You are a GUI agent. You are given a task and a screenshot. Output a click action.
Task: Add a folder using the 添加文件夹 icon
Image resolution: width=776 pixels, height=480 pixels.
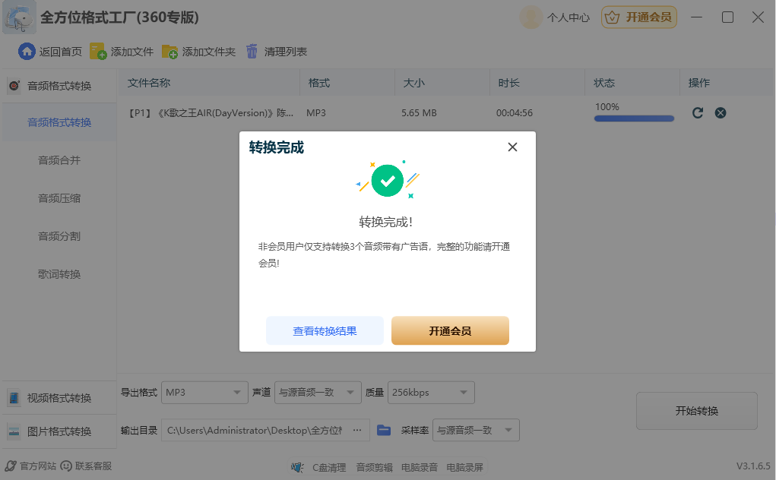coord(168,52)
